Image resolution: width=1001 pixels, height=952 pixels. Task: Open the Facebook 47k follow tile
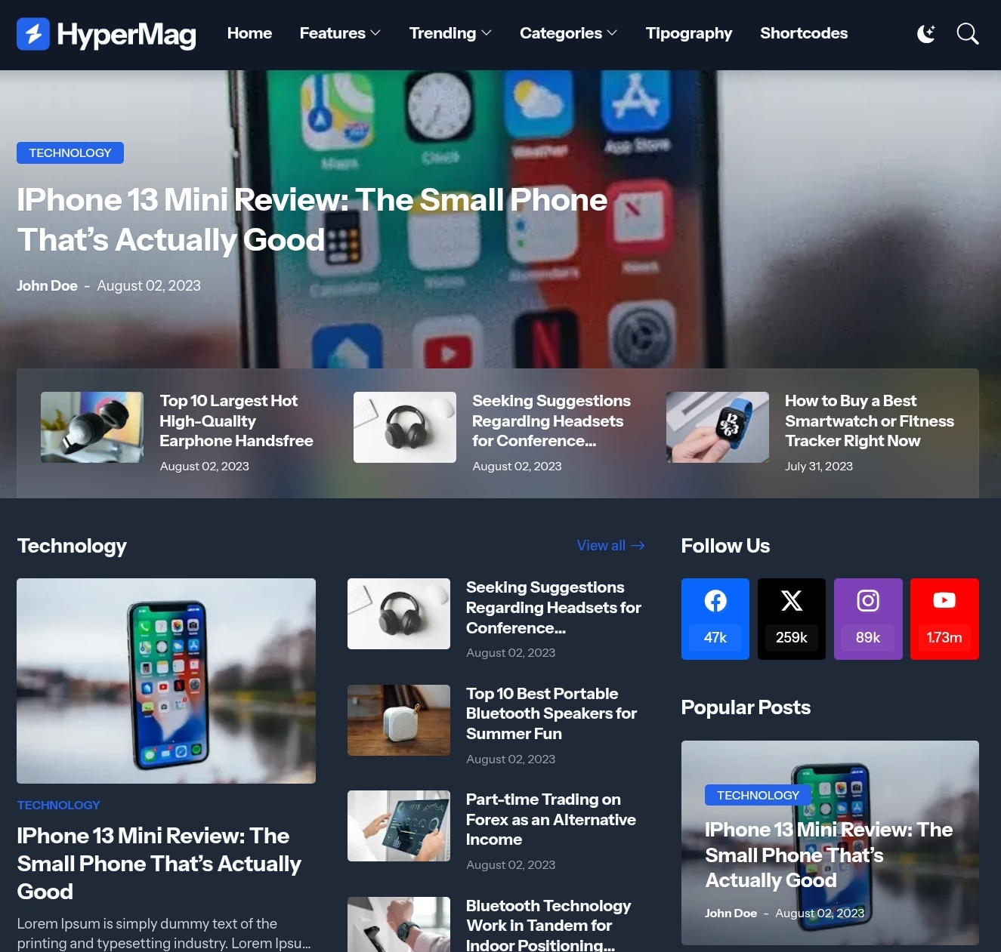click(x=715, y=619)
